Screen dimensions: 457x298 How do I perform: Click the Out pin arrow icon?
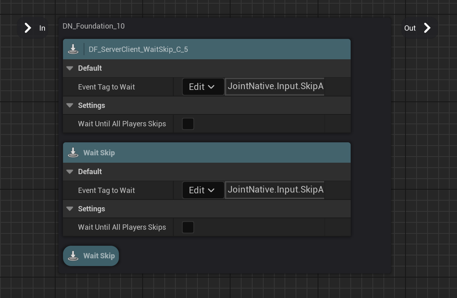pyautogui.click(x=427, y=28)
